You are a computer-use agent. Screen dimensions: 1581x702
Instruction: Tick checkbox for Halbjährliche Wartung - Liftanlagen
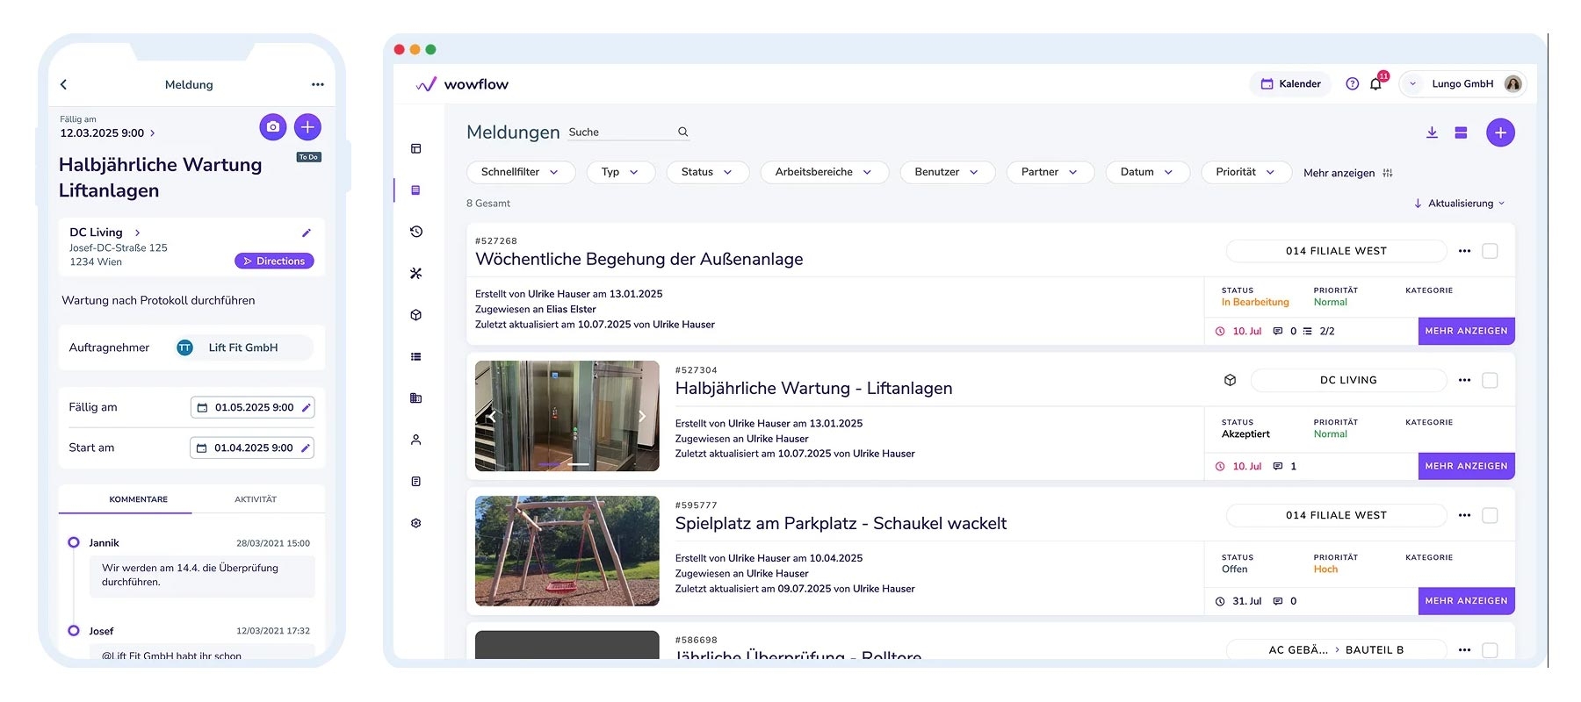click(1490, 380)
